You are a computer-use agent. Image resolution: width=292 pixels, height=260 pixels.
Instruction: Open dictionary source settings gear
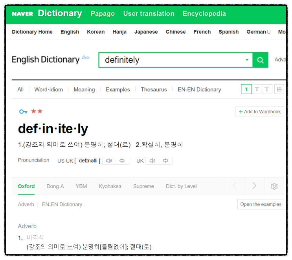point(274,186)
